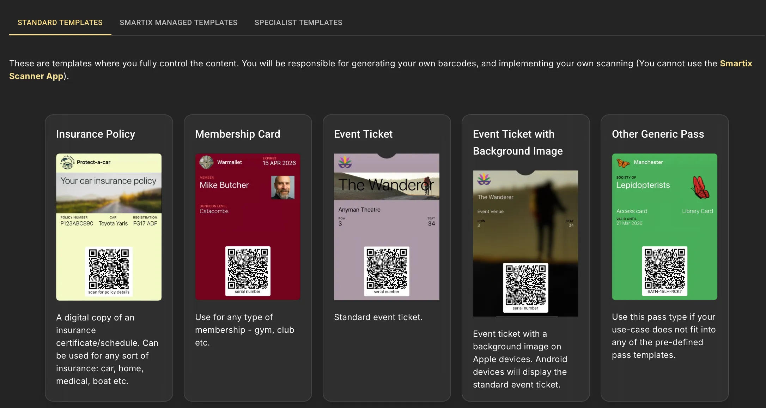Click the Insurance Policy QR code
Image resolution: width=766 pixels, height=408 pixels.
tap(109, 269)
